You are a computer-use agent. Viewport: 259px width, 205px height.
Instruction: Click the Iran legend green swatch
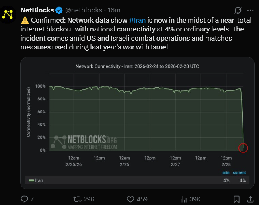[x=31, y=181]
